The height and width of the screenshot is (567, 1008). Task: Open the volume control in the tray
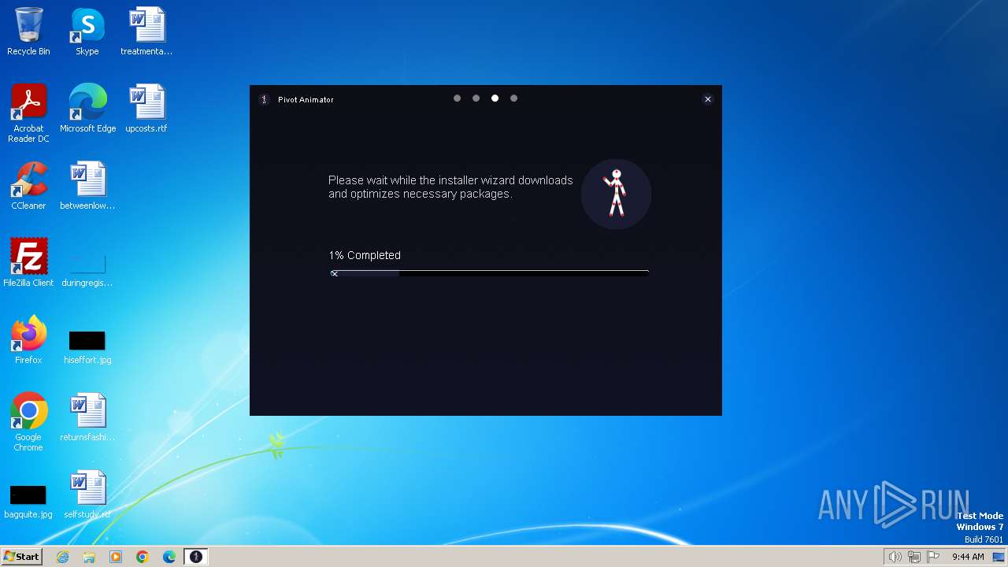point(895,557)
